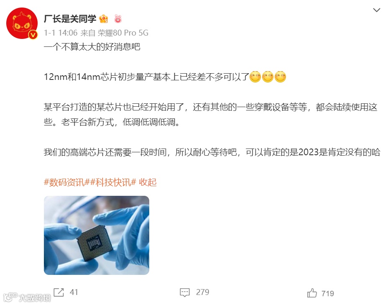Click the first smiling emoji
Image resolution: width=388 pixels, height=305 pixels.
(255, 77)
